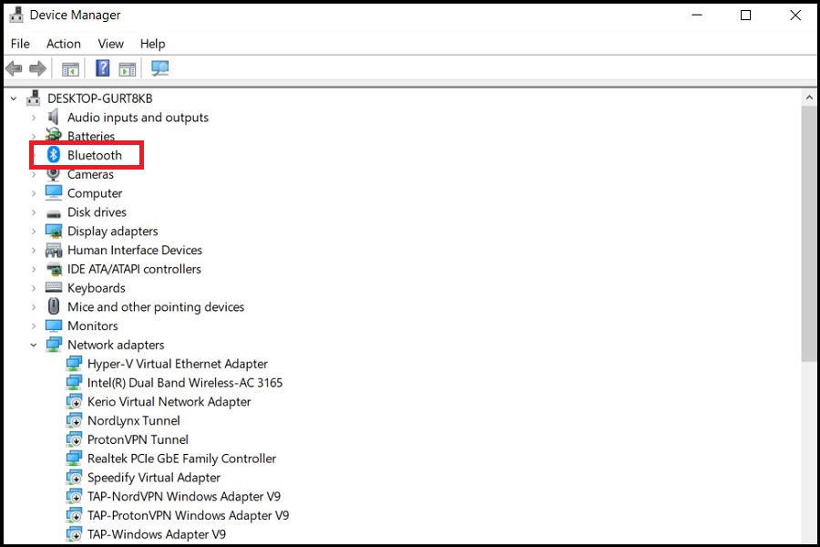Click the Speedify Virtual Adapter icon
Image resolution: width=820 pixels, height=547 pixels.
(74, 478)
